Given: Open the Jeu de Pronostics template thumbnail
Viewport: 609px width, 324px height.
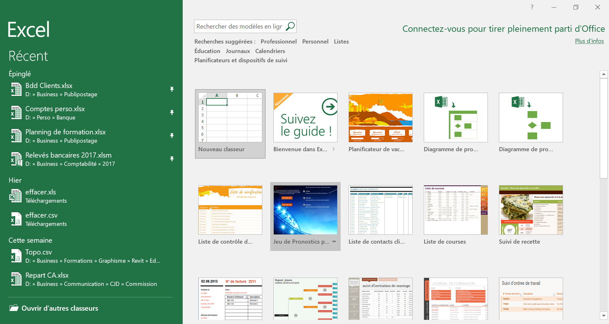Looking at the screenshot, I should tap(305, 210).
